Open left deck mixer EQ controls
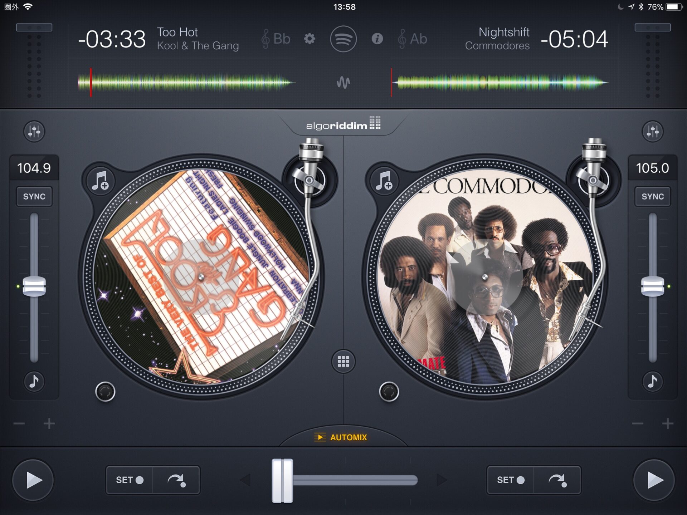687x515 pixels. 34,131
